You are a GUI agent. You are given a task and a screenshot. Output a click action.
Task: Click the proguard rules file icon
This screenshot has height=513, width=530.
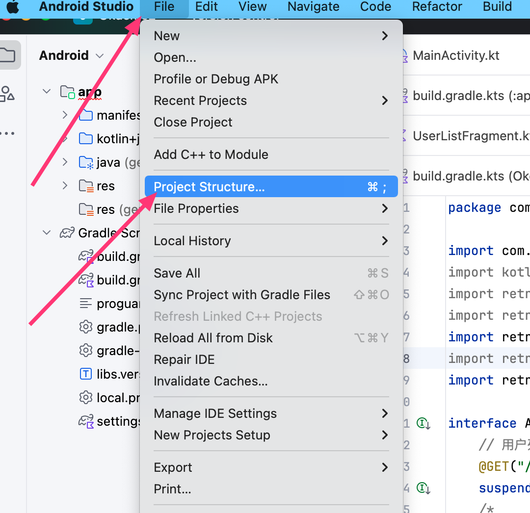86,304
